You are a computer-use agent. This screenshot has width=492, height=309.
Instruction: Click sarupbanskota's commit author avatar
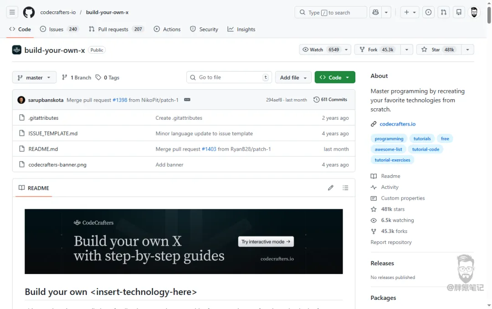[x=21, y=100]
